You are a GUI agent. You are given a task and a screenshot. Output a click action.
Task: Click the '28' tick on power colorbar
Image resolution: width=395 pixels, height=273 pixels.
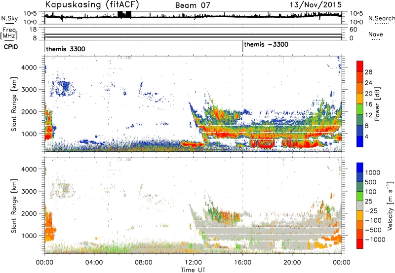pos(368,72)
